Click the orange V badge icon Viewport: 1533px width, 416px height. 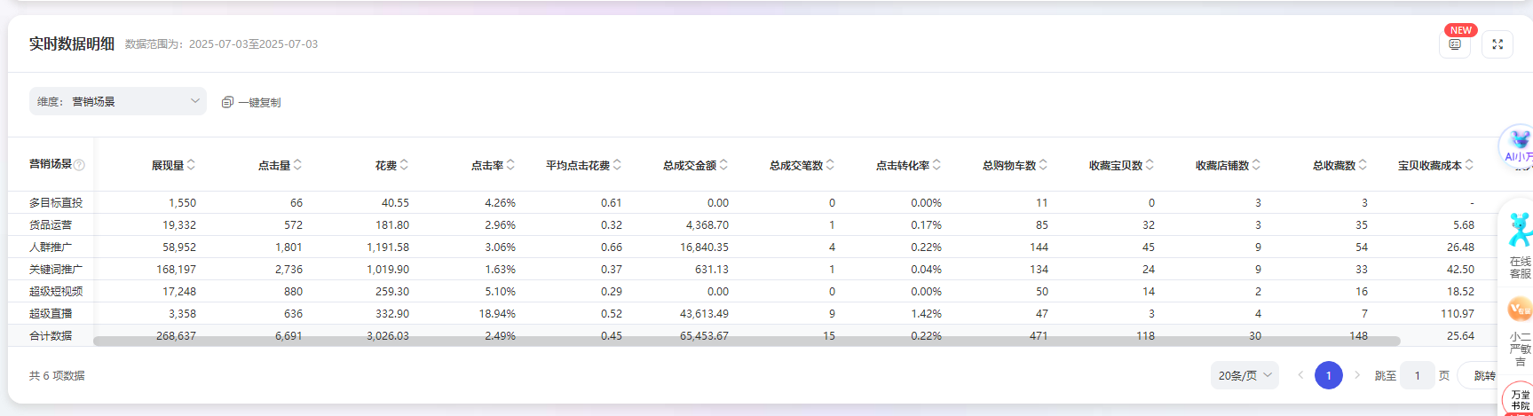[x=1520, y=310]
